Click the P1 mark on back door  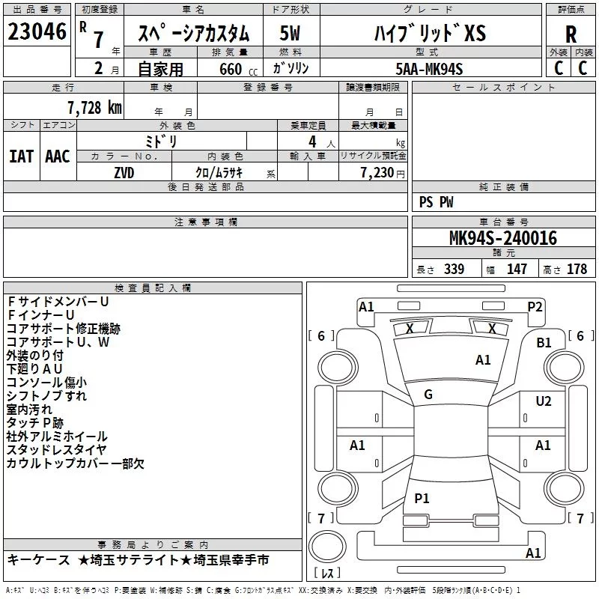click(422, 498)
